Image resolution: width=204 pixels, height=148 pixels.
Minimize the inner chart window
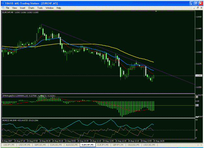click(x=194, y=8)
